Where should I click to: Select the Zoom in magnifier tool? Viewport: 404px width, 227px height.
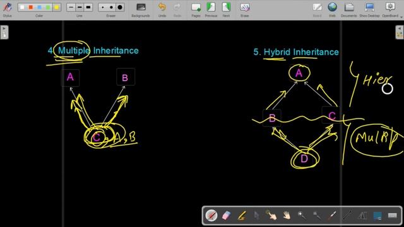click(302, 216)
